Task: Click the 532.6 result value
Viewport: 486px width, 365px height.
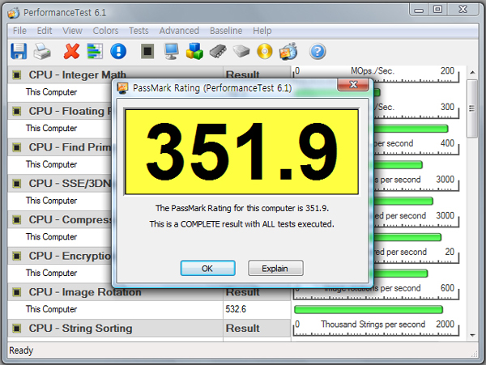Action: pos(236,309)
